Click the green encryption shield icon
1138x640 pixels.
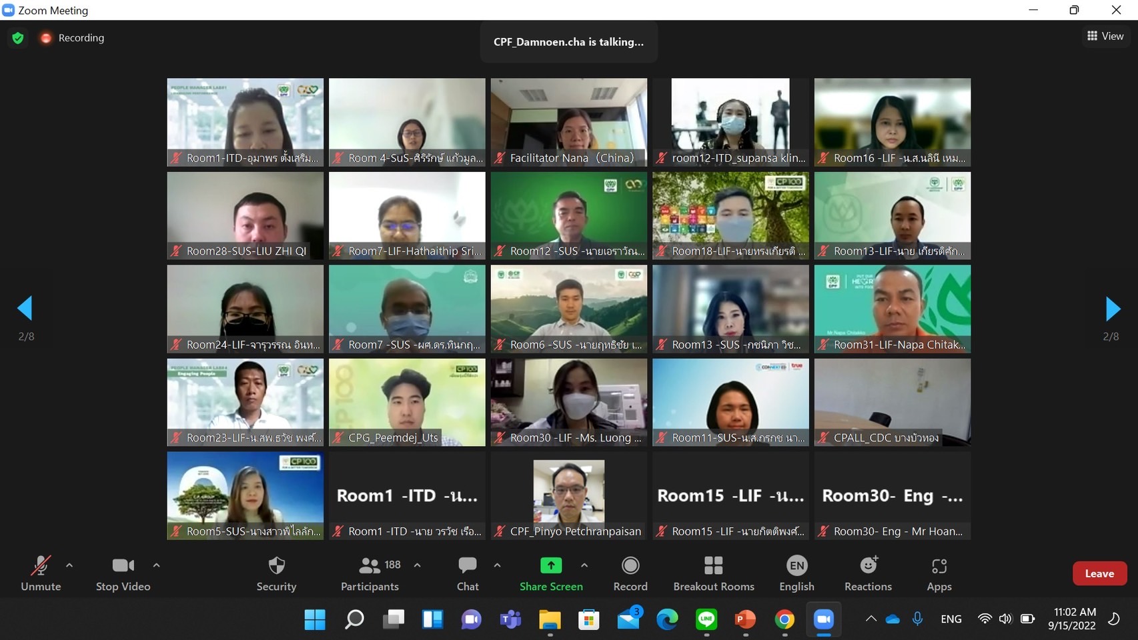pyautogui.click(x=18, y=38)
